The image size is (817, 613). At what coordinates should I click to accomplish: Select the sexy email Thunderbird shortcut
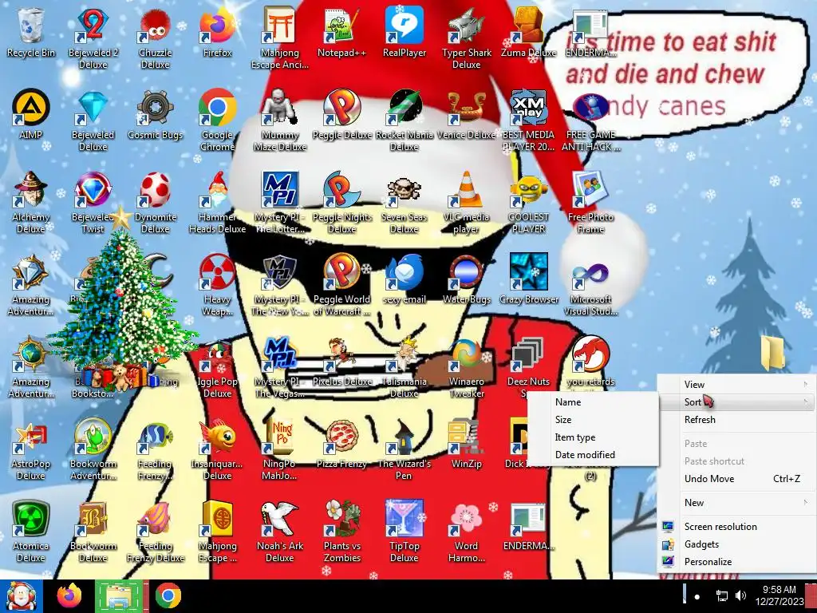[x=405, y=279]
